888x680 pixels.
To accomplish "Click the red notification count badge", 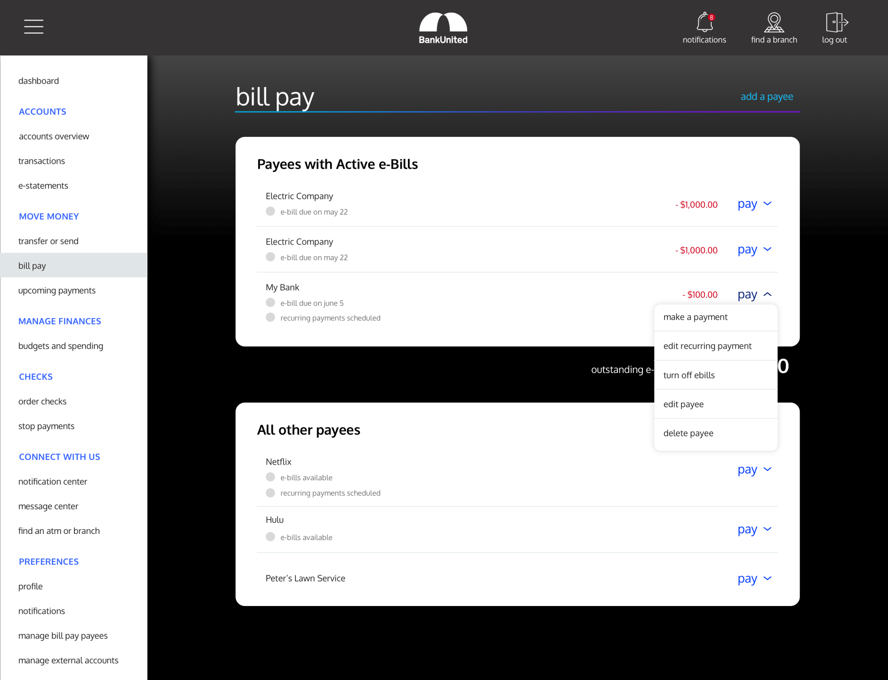I will (x=712, y=18).
